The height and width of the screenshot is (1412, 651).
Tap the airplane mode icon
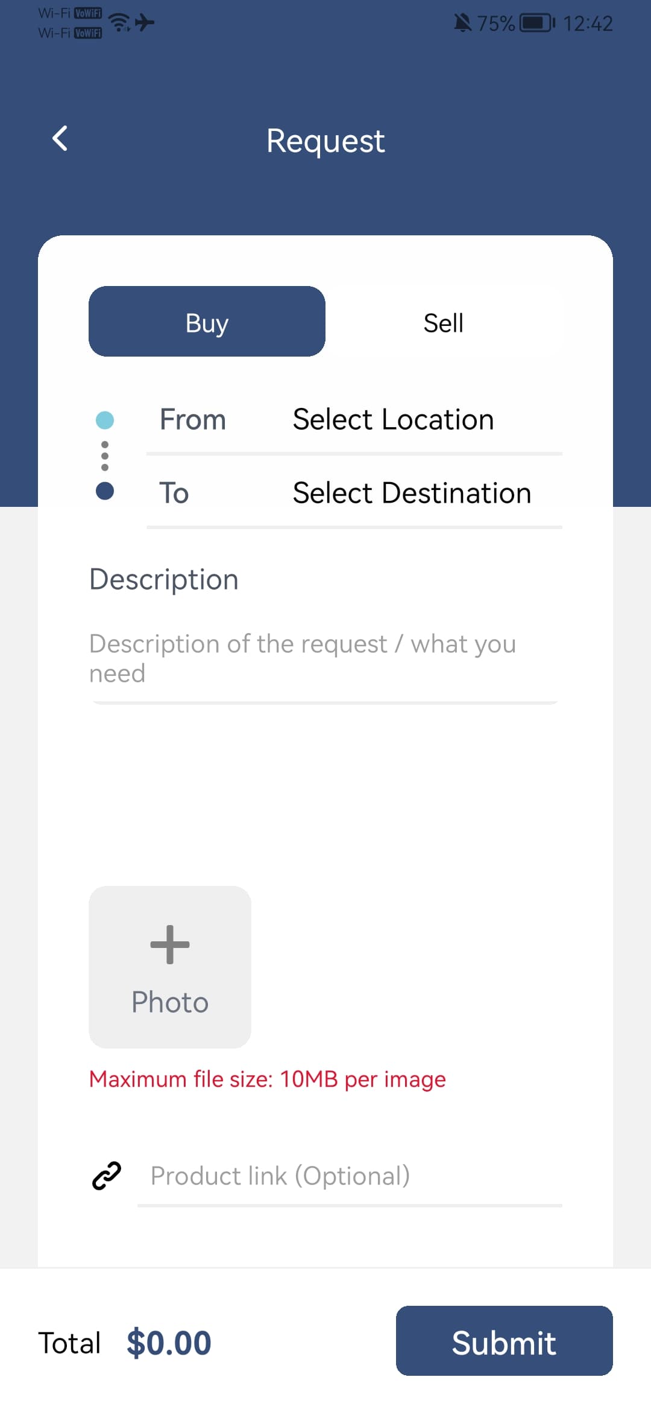coord(145,22)
